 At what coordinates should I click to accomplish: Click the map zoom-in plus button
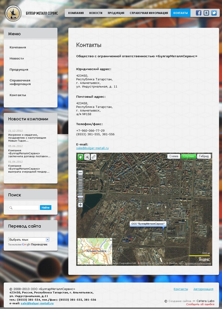pyautogui.click(x=80, y=205)
